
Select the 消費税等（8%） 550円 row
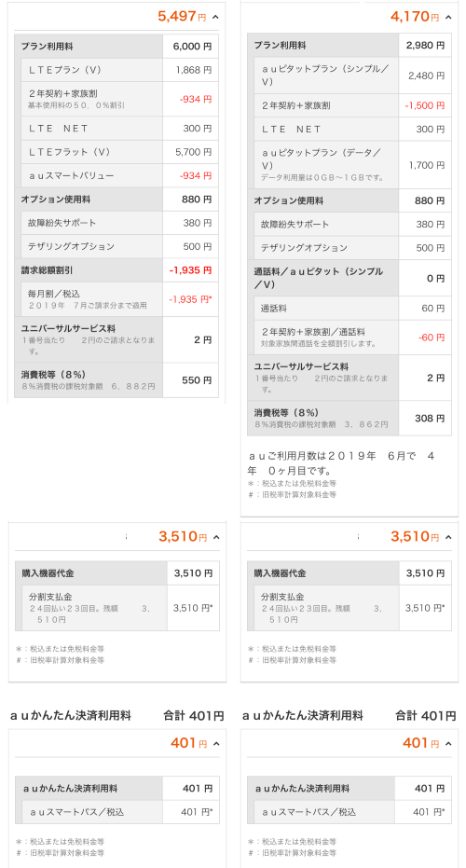coord(116,380)
